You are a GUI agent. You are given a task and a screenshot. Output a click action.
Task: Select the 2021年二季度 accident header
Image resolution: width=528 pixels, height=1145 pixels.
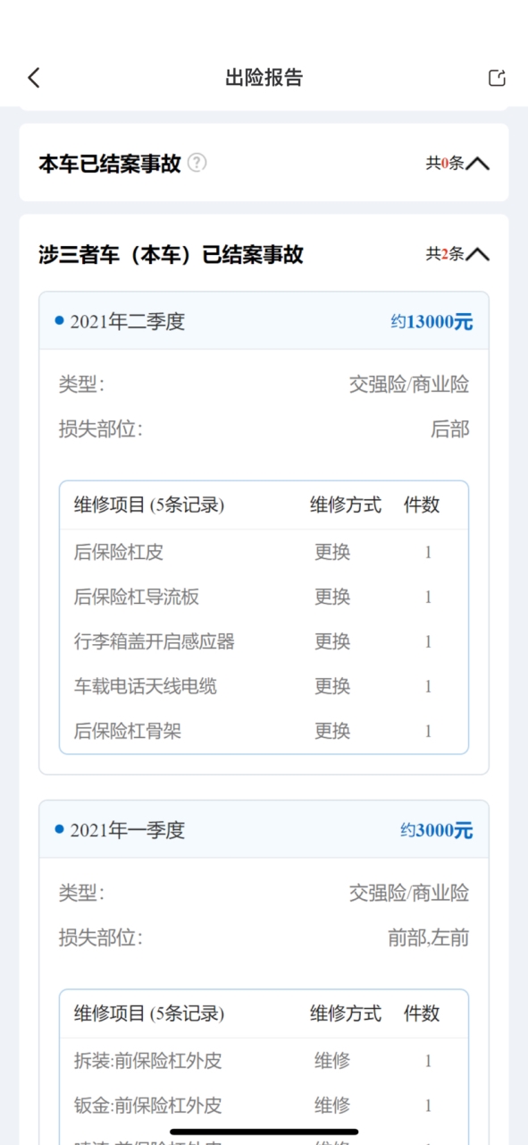click(264, 321)
